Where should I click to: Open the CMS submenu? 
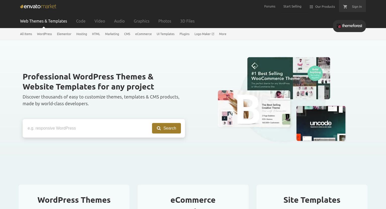click(x=127, y=34)
